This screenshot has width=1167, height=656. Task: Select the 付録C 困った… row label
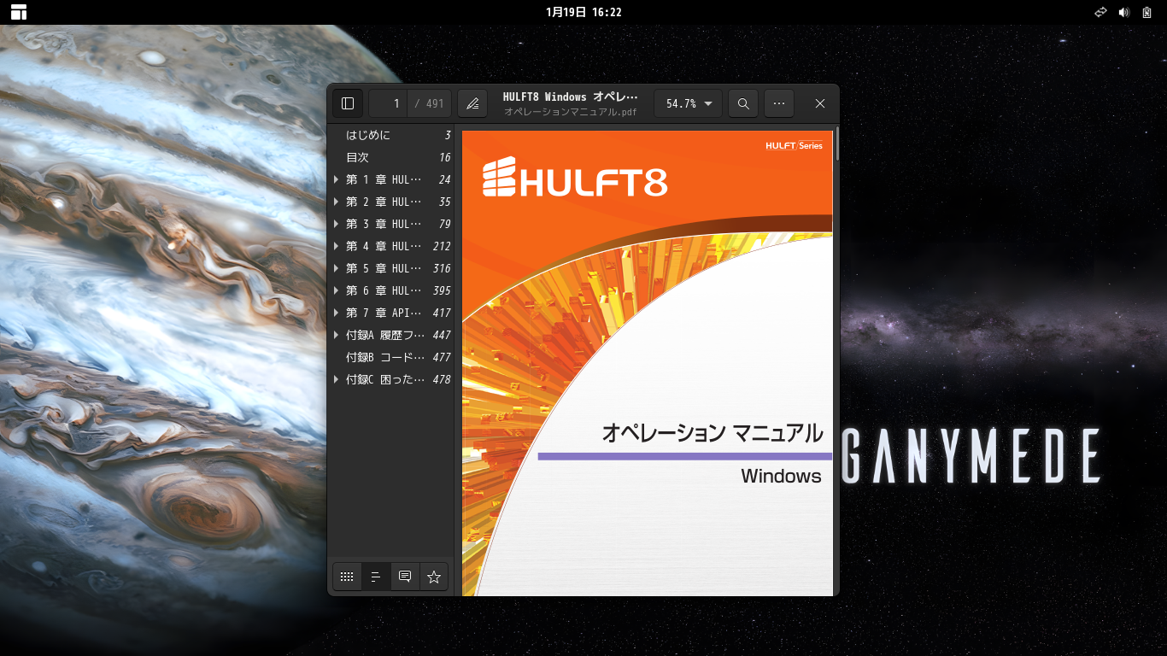click(x=385, y=379)
